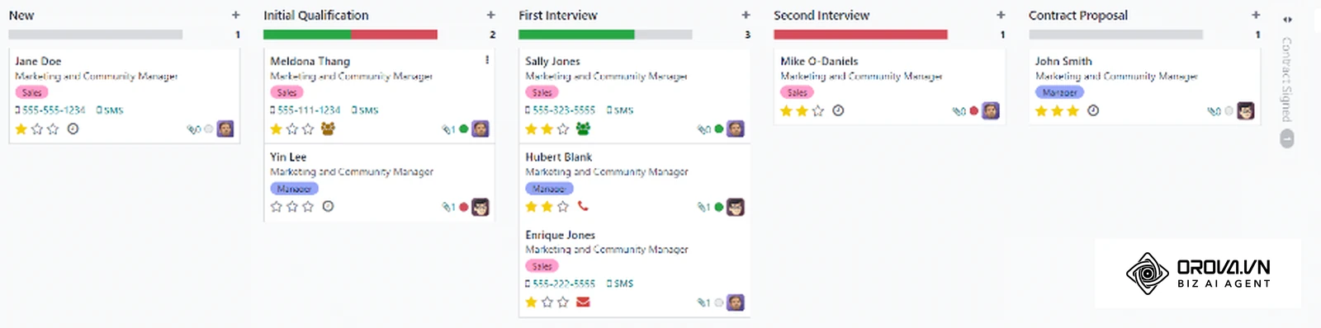Select the Initial Qualification column header
Screen dimensions: 1321x328
(x=316, y=15)
